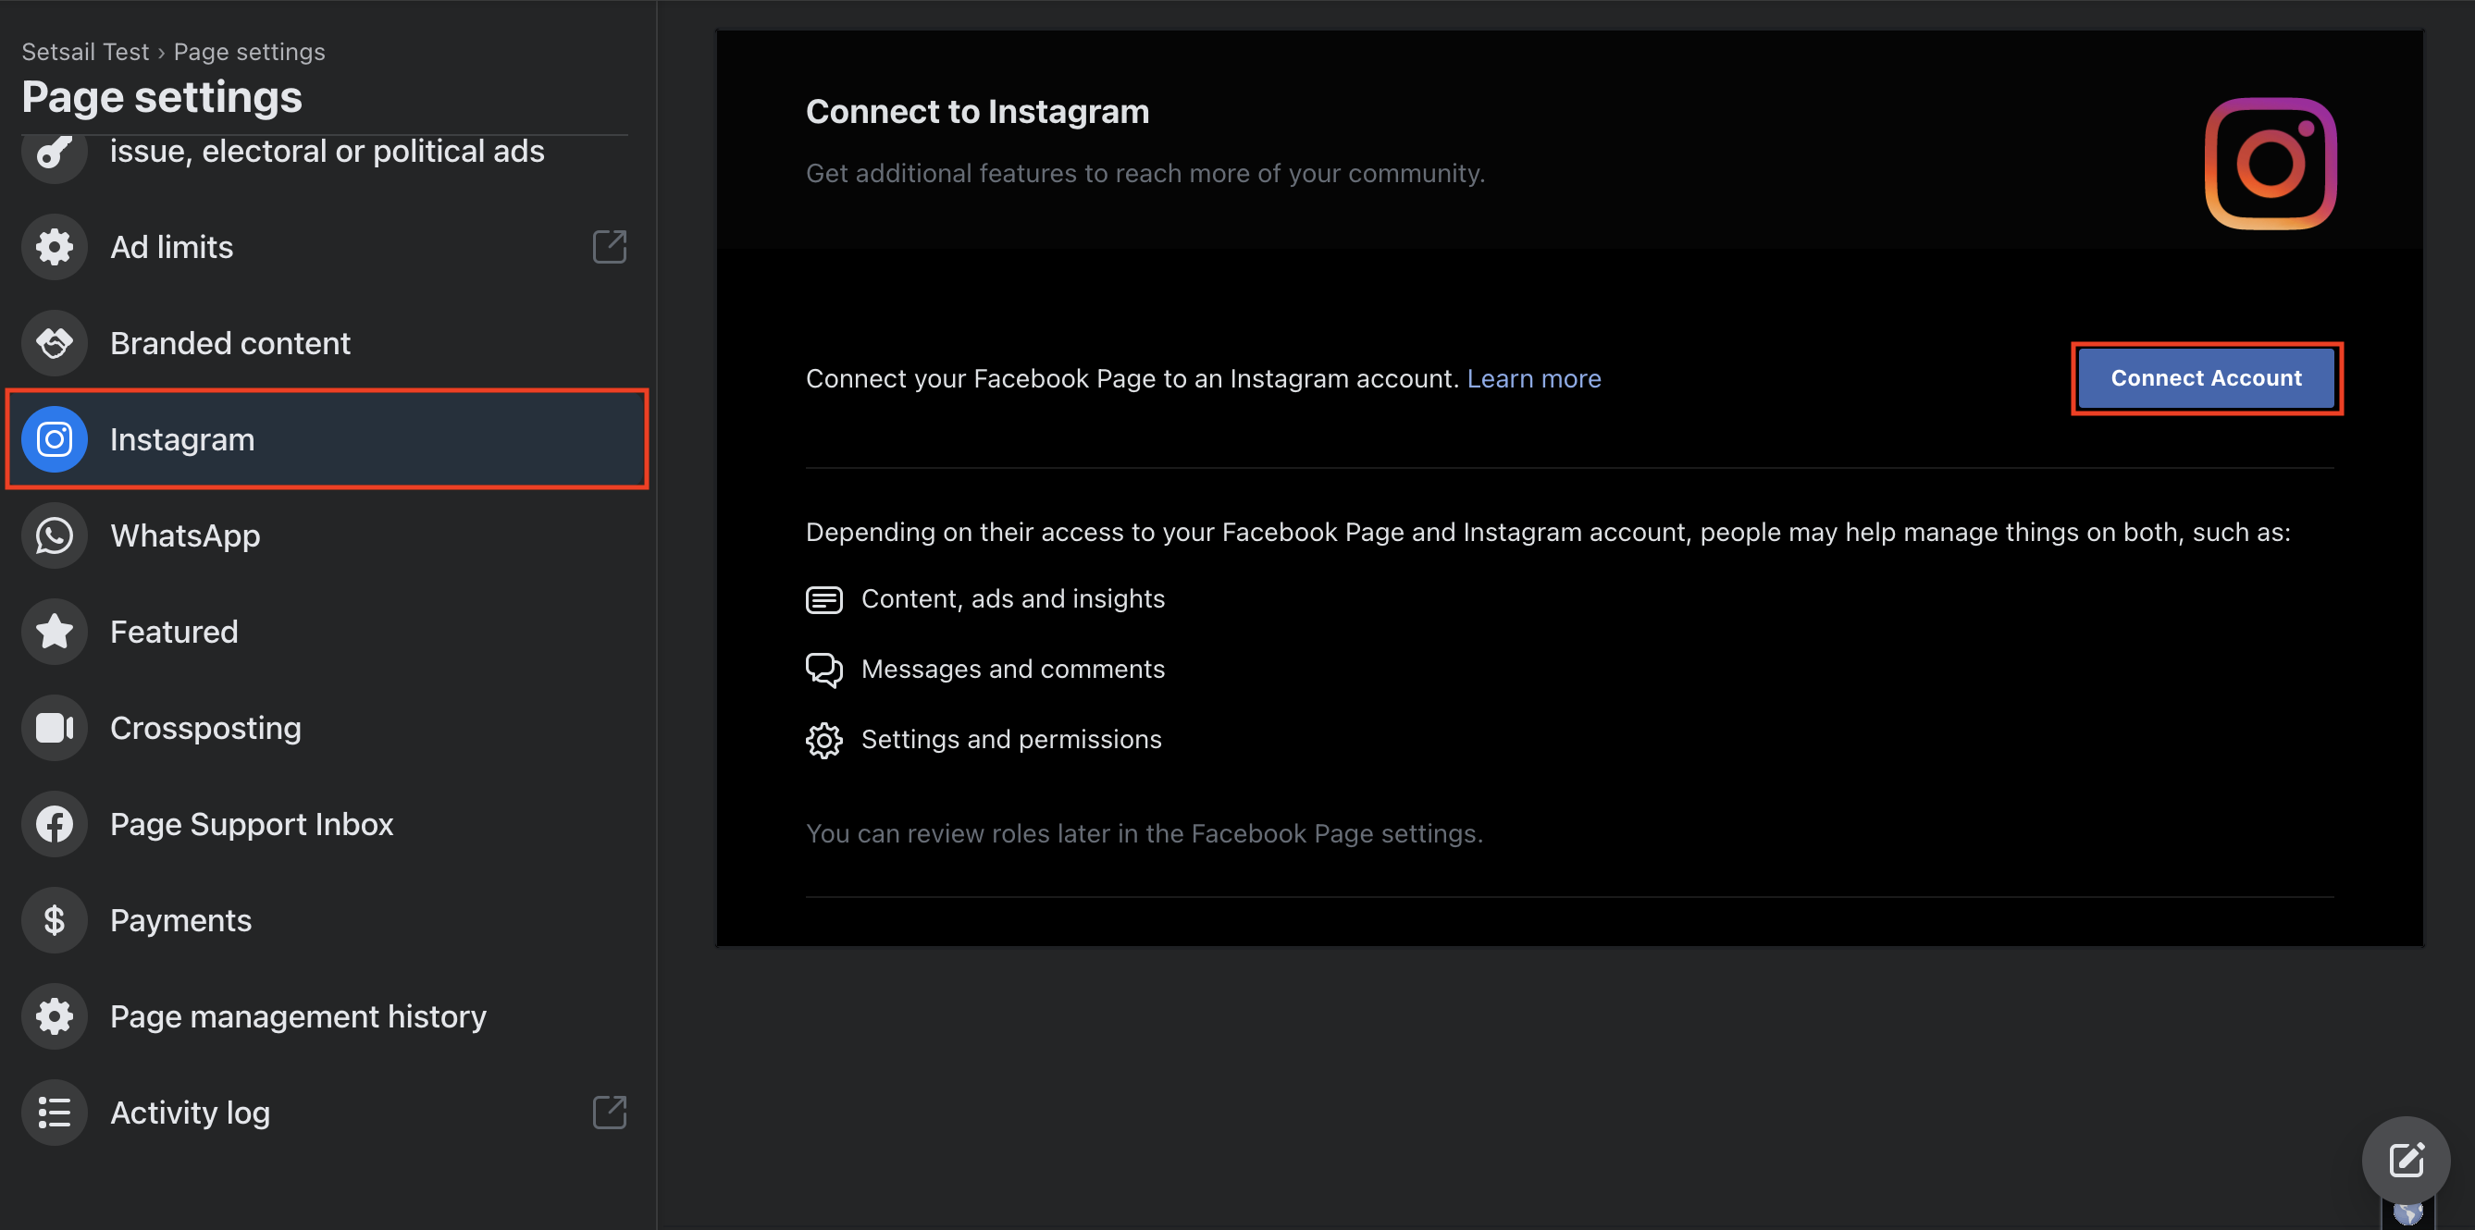This screenshot has width=2475, height=1230.
Task: Go to Setsail Test breadcrumb link
Action: pos(85,52)
